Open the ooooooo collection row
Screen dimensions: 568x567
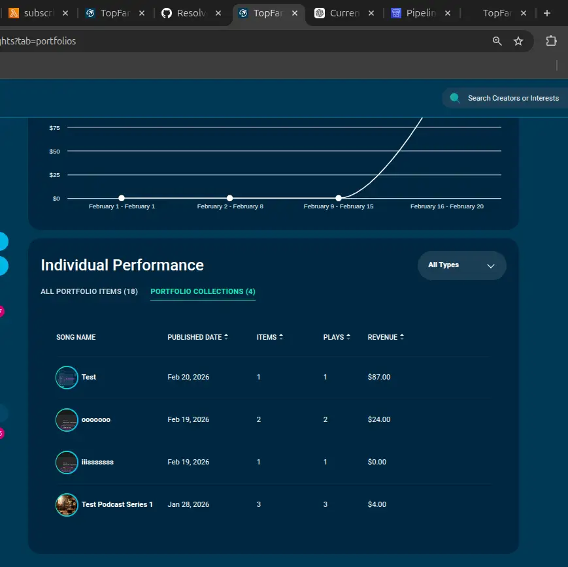(95, 419)
